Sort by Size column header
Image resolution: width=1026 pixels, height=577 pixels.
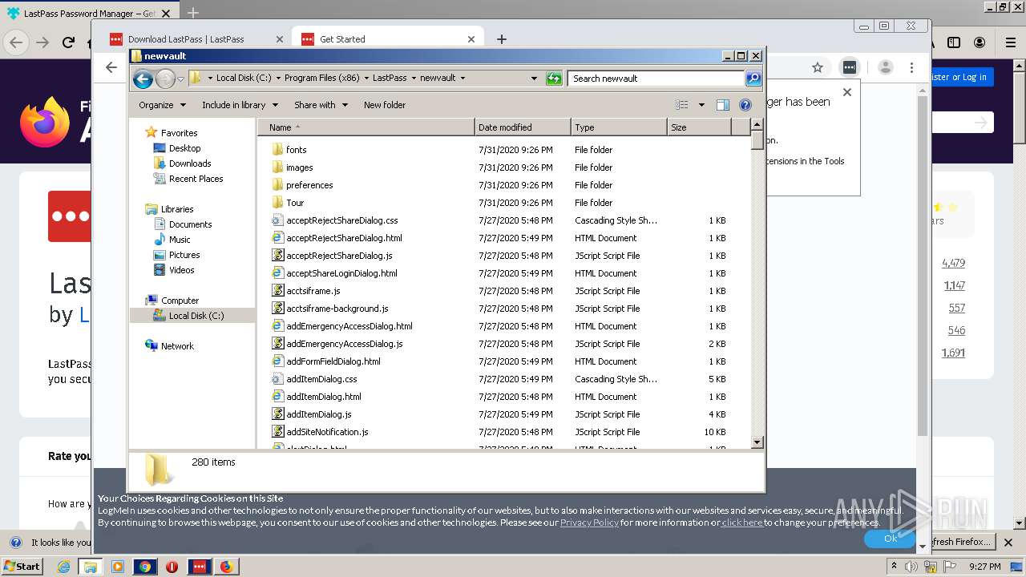[x=699, y=127]
